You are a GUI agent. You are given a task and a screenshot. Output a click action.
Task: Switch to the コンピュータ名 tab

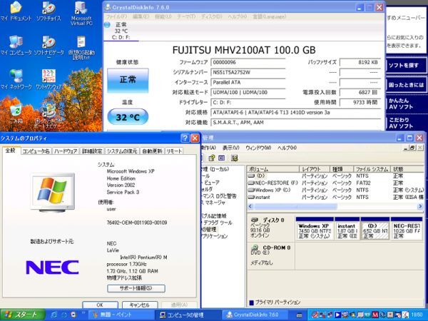coord(36,151)
